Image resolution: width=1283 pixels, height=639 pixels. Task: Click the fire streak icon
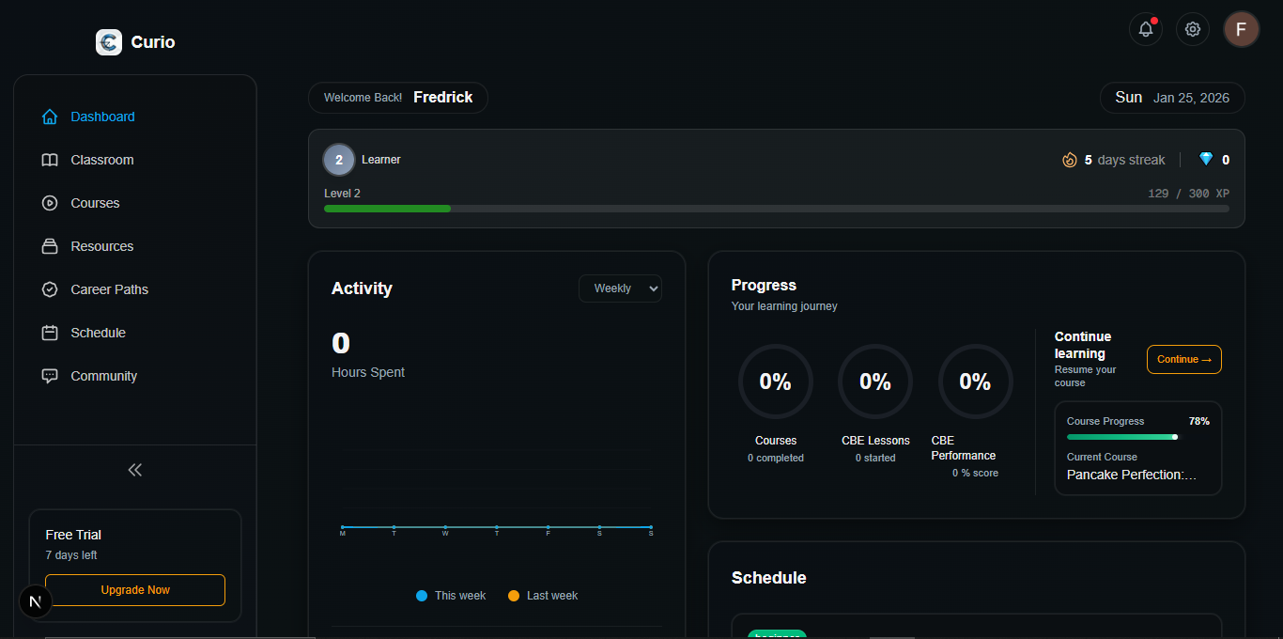[x=1069, y=160]
